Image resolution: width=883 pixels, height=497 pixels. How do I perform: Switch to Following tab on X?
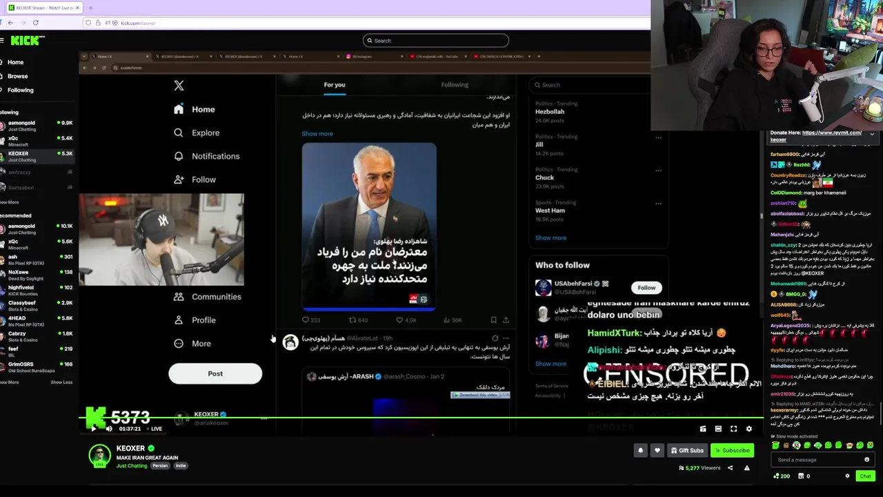(x=455, y=85)
